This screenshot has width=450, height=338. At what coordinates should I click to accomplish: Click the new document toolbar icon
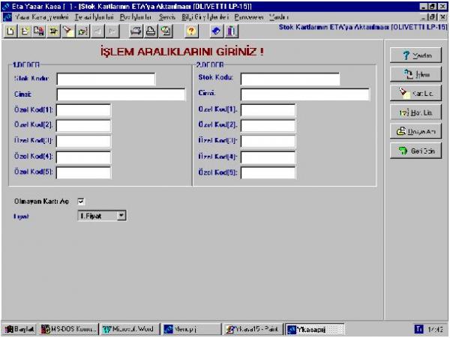click(x=10, y=31)
